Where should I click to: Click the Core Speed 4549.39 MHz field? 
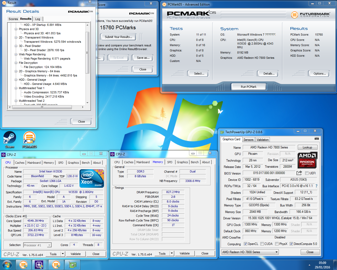tap(36, 221)
